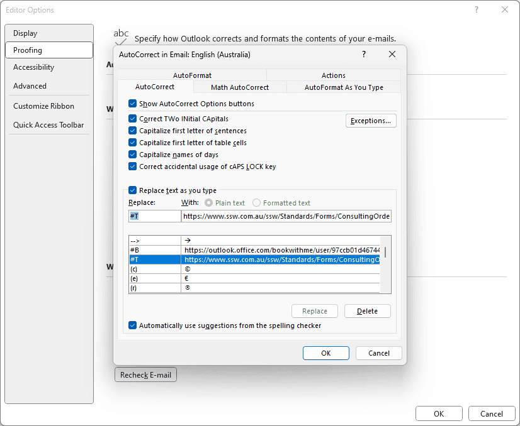This screenshot has width=520, height=426.
Task: Uncheck Automatically use suggestions from spelling checker
Action: (133, 325)
